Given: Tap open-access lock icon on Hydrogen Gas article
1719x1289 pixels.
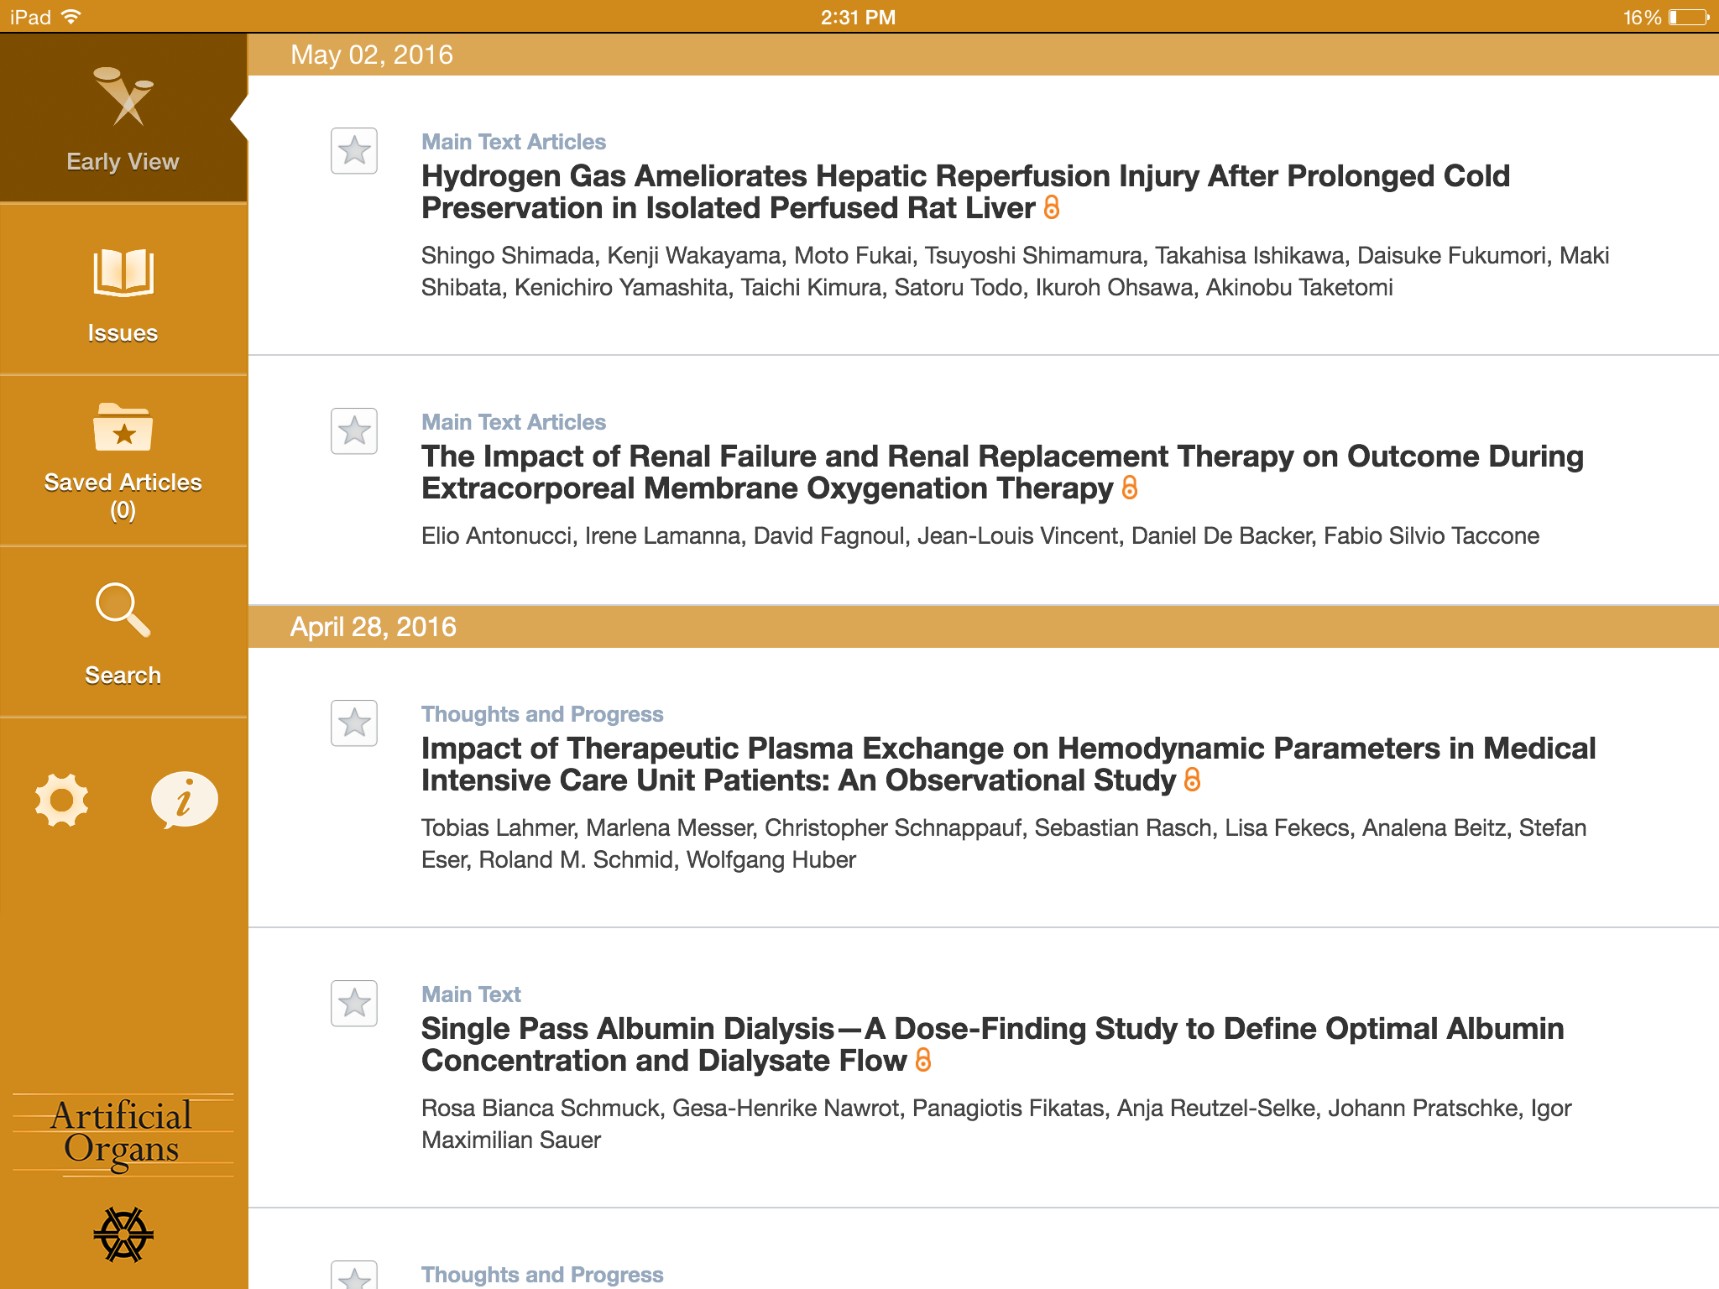Looking at the screenshot, I should pos(1052,208).
